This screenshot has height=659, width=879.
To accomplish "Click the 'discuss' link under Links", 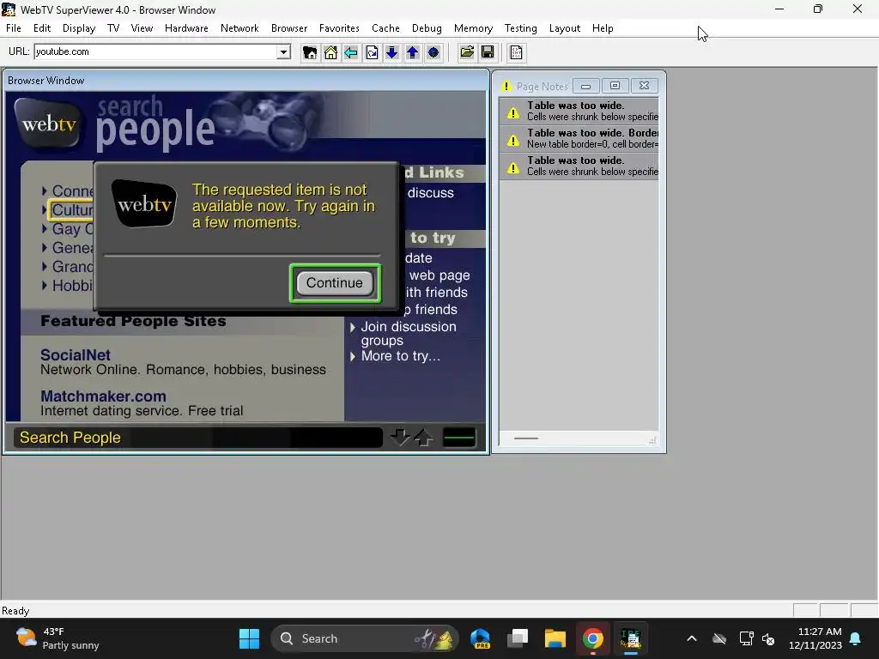I will pyautogui.click(x=431, y=193).
